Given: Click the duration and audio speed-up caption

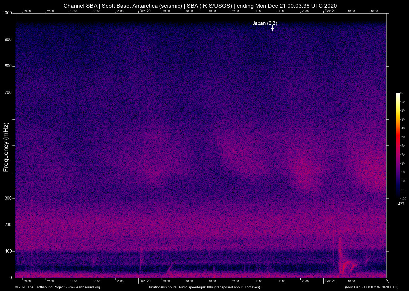Looking at the screenshot, I should coord(204,287).
